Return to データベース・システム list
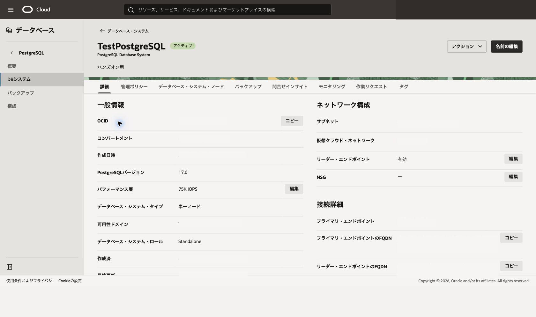The image size is (536, 317). tap(128, 31)
